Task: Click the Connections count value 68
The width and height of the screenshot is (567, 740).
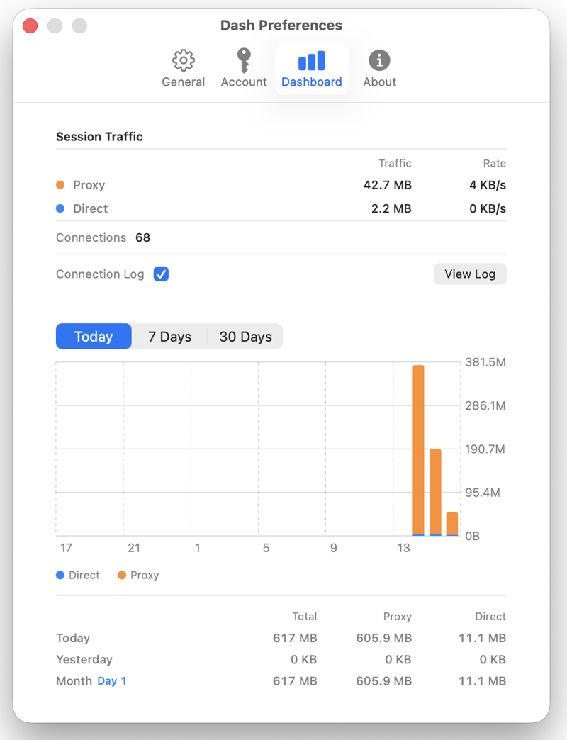Action: pos(142,237)
